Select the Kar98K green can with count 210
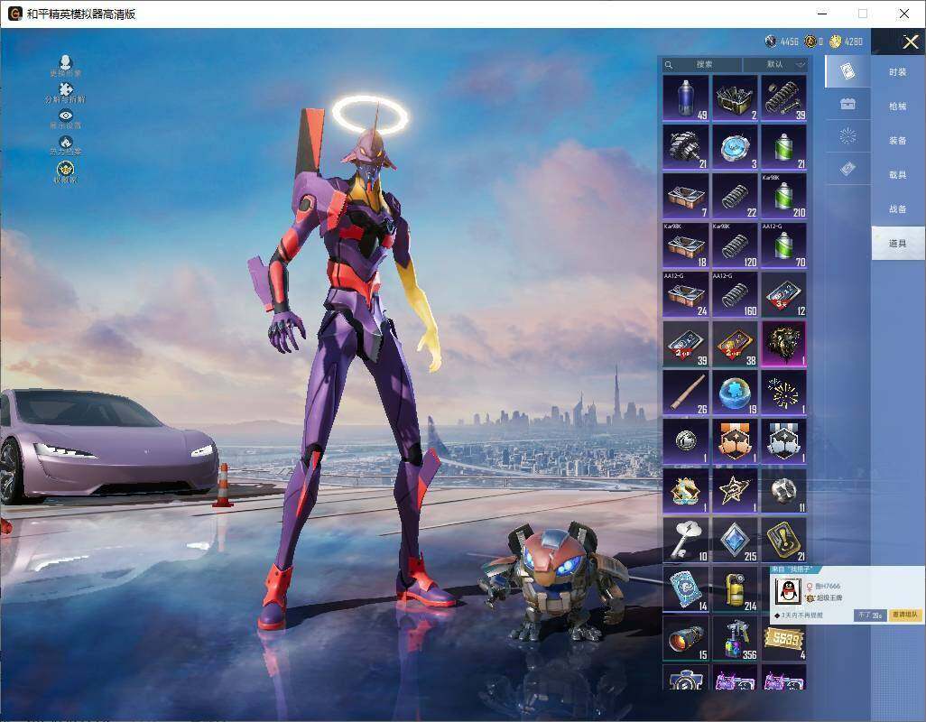Screen dimensions: 926x722 click(x=783, y=196)
